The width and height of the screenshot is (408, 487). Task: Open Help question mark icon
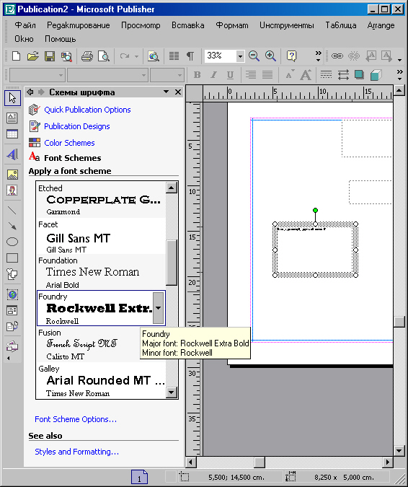coord(292,56)
